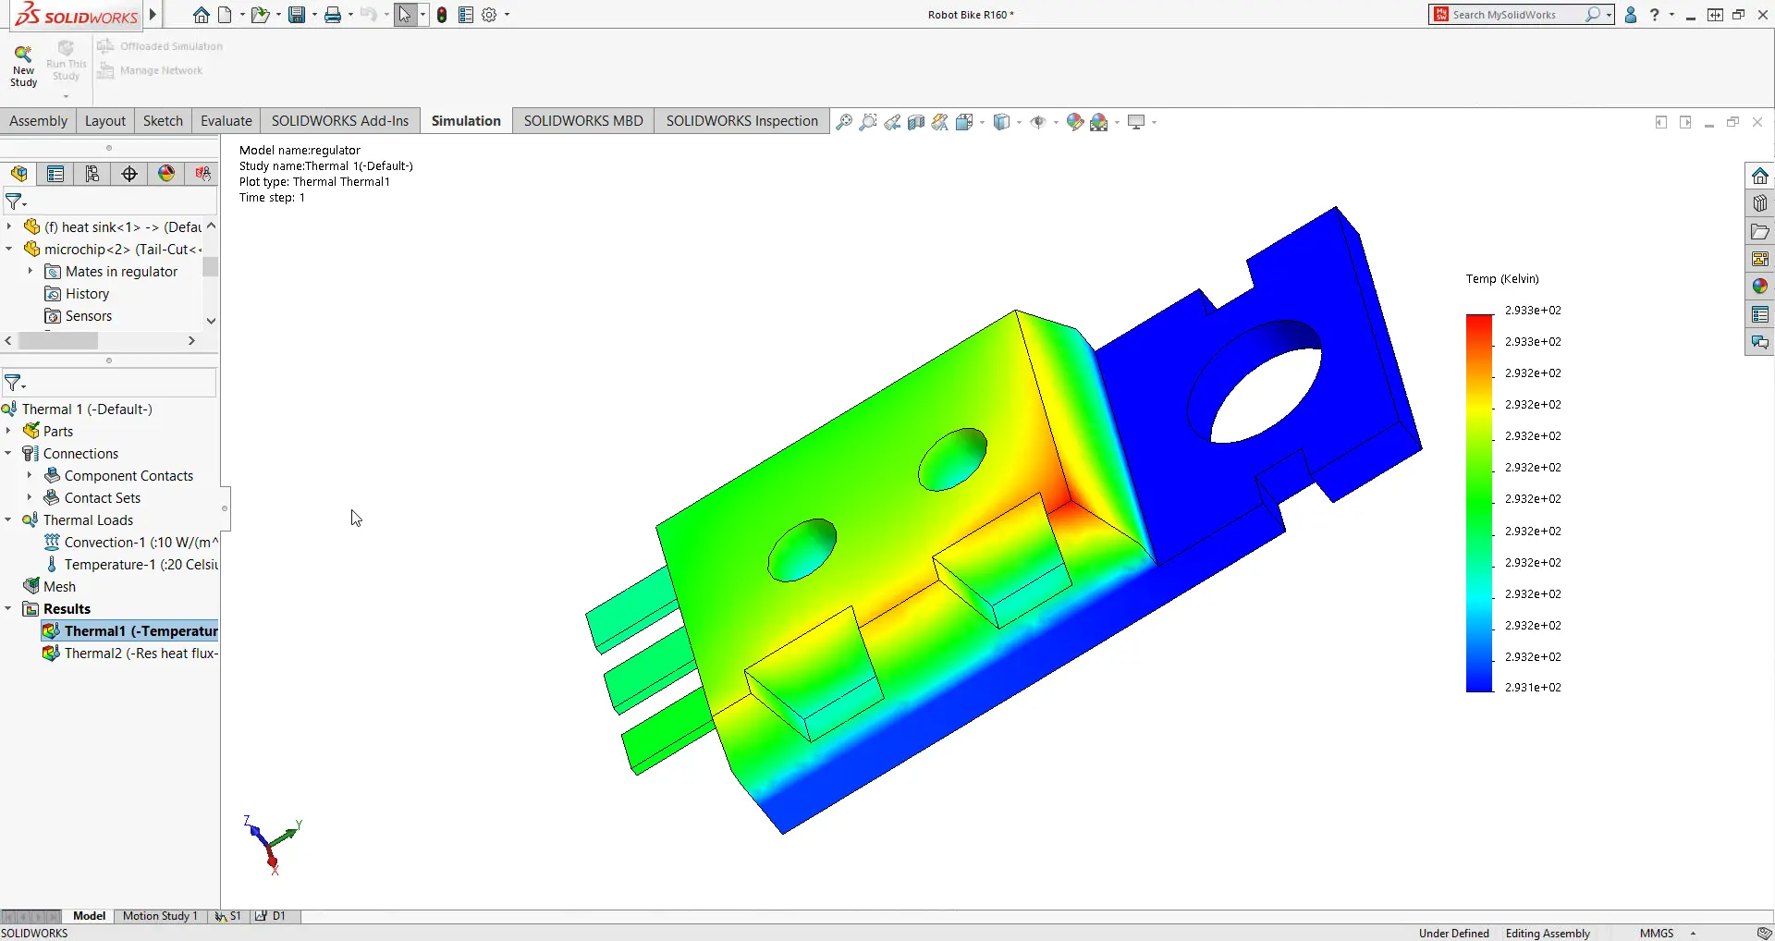Open the Design Library in the task pane
The height and width of the screenshot is (941, 1775).
click(x=1759, y=203)
